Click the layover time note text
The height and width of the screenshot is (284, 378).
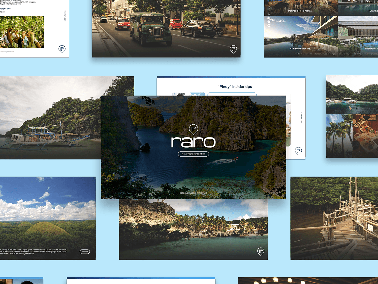[x=11, y=4]
